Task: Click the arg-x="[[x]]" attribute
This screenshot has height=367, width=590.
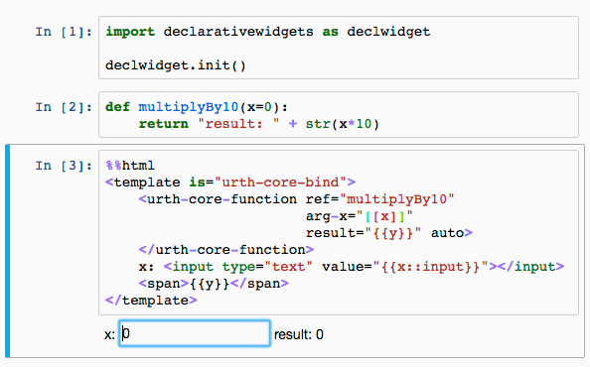Action: (x=360, y=216)
